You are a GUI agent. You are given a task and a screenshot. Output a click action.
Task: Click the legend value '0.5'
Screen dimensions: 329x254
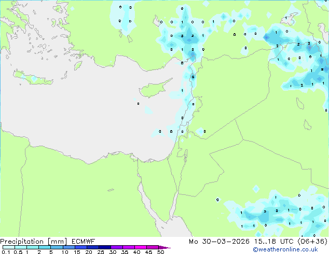18,252
